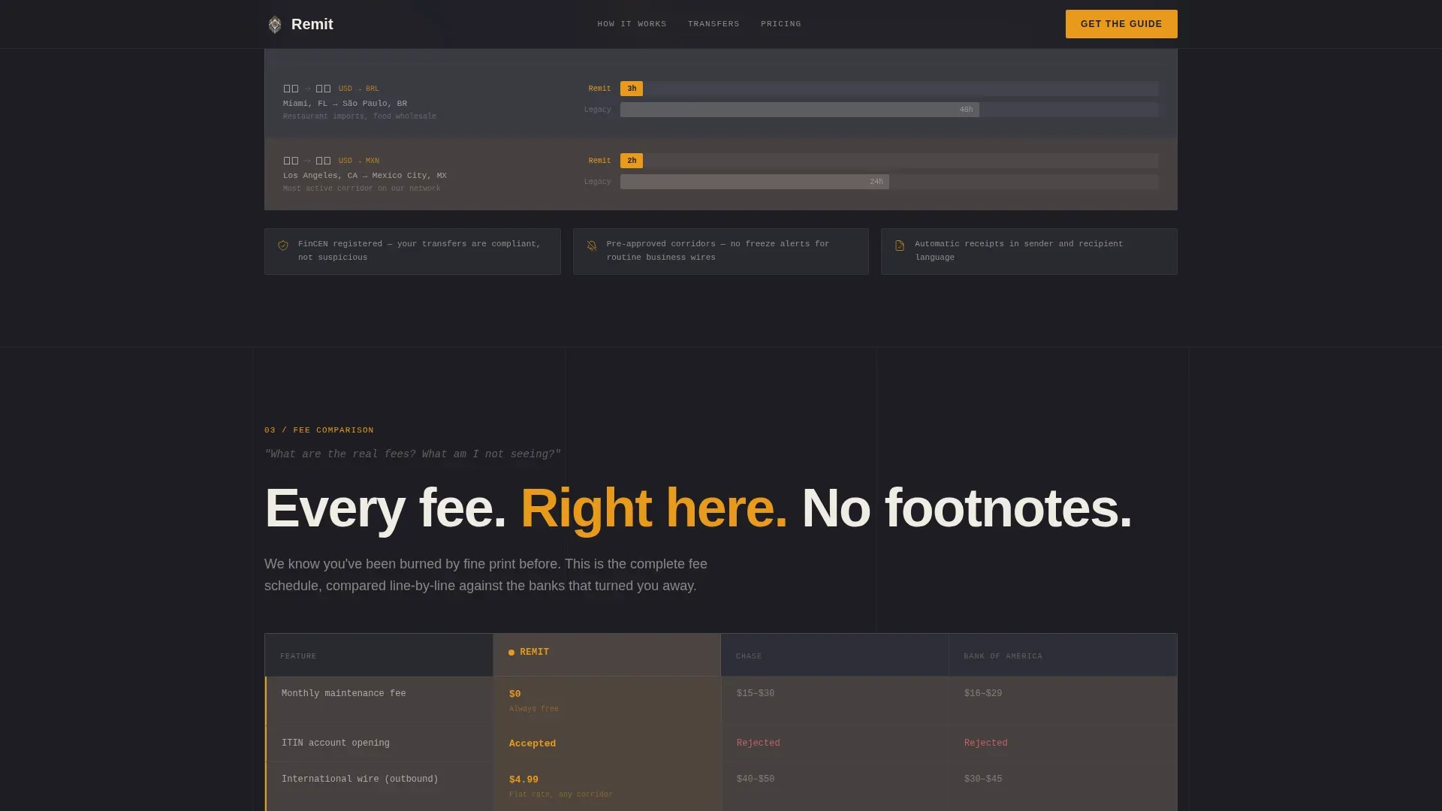Click the automatic receipts document icon

coord(900,246)
